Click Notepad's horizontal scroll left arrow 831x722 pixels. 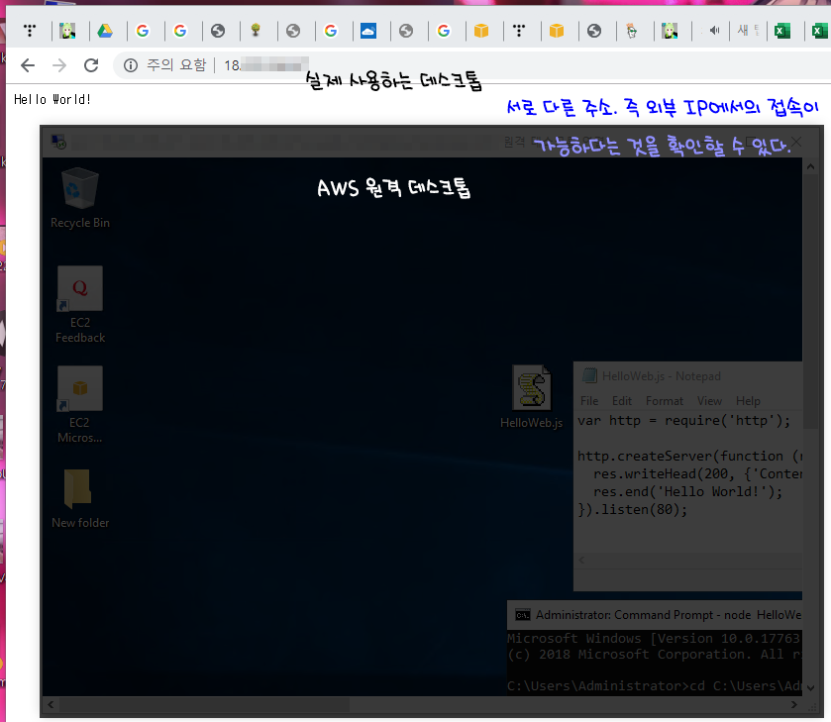(582, 561)
